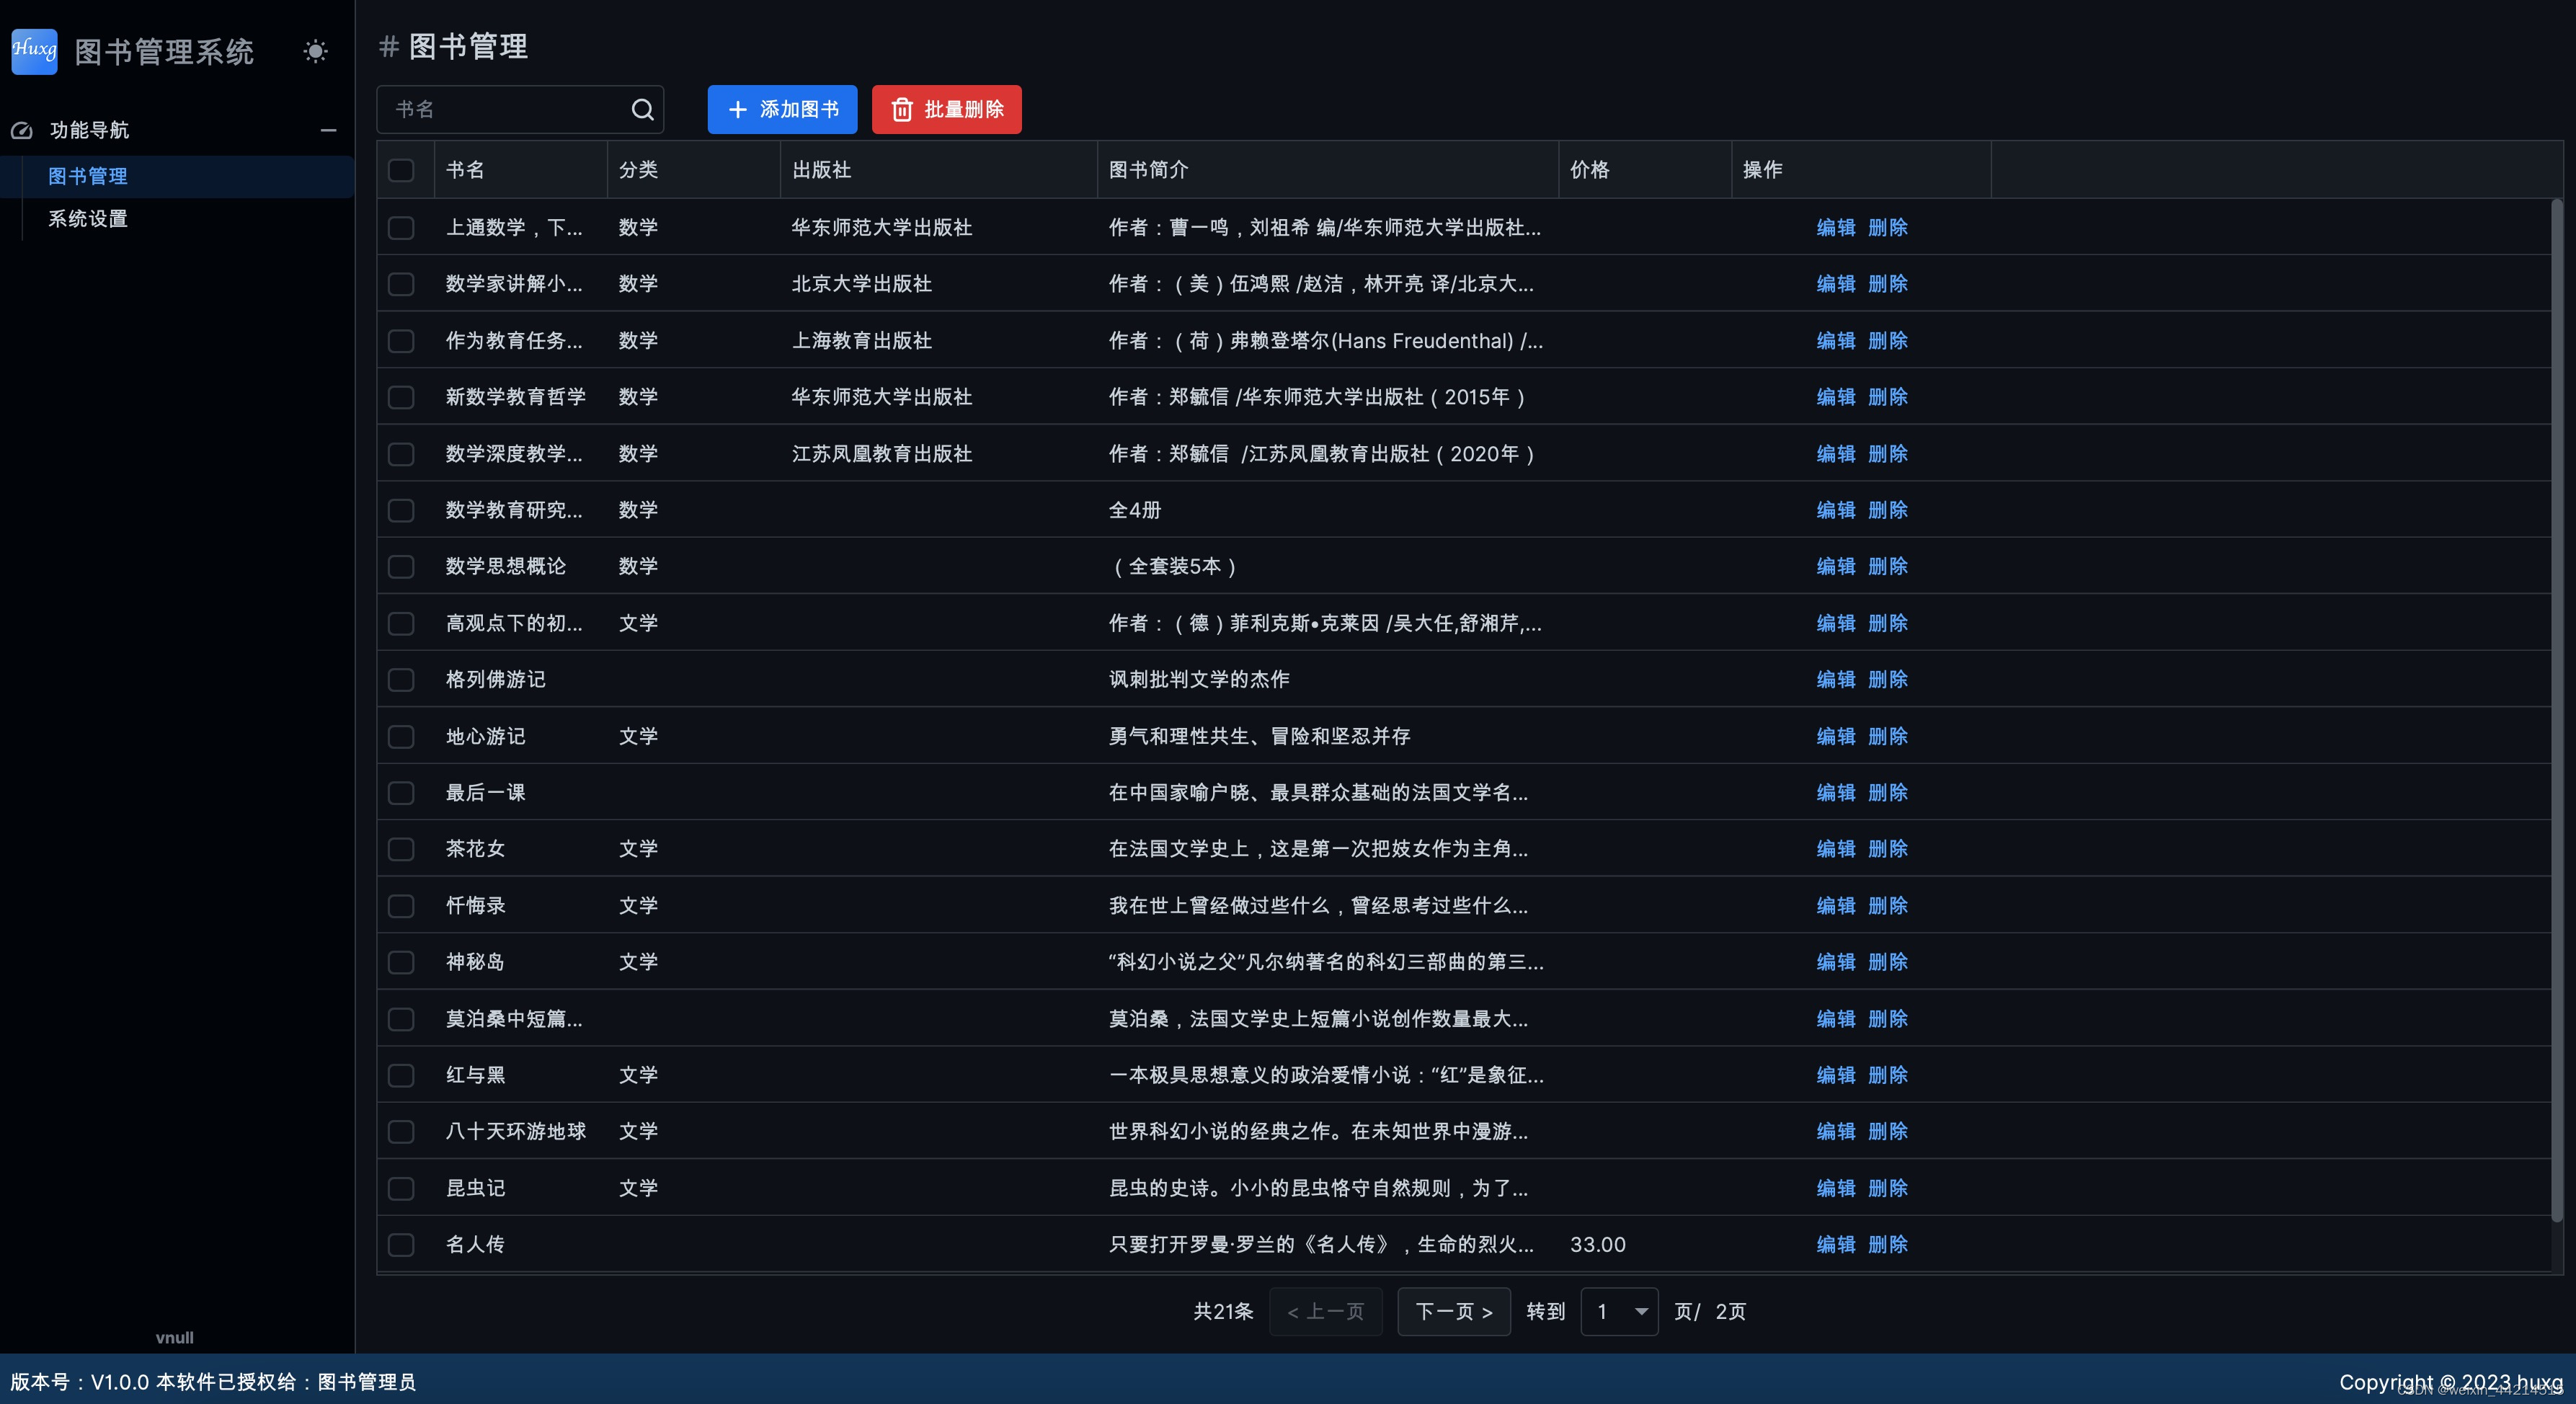Click 编辑 for 红与黑
This screenshot has width=2576, height=1404.
click(x=1835, y=1075)
